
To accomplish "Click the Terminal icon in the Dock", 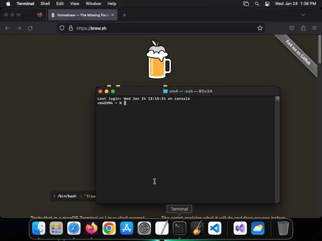I will click(180, 228).
